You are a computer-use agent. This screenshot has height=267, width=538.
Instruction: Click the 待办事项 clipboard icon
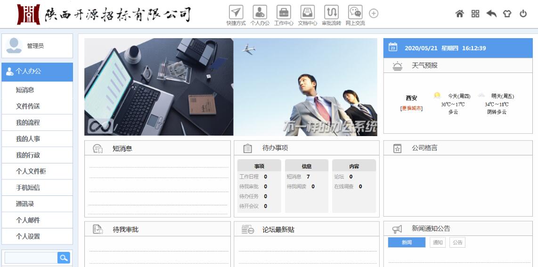[x=247, y=148]
